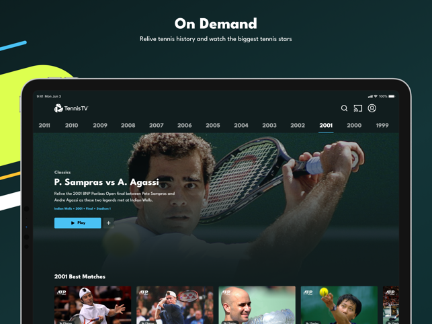Play the Sampras vs Agassi match
This screenshot has width=432, height=324.
click(x=78, y=222)
